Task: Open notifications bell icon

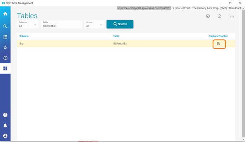Action: [5, 125]
